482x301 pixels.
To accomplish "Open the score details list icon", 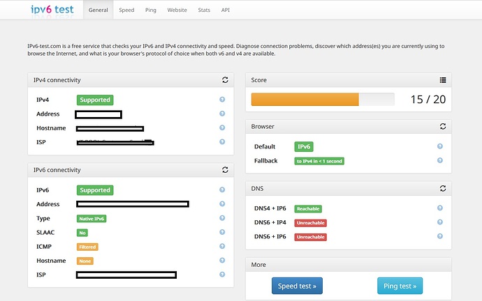I will pyautogui.click(x=443, y=80).
